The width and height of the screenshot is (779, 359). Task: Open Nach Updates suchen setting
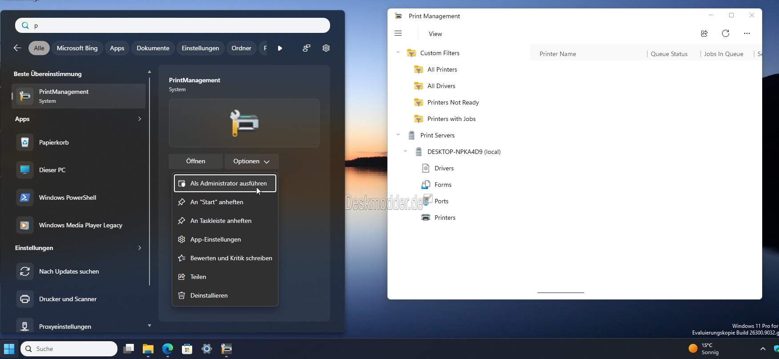tap(79, 271)
